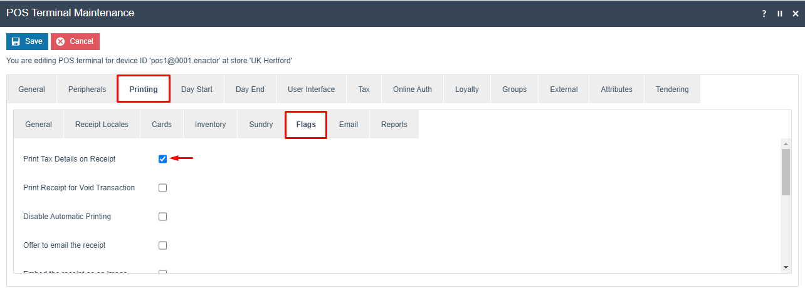The image size is (805, 288).
Task: Open the External tab
Action: (564, 90)
